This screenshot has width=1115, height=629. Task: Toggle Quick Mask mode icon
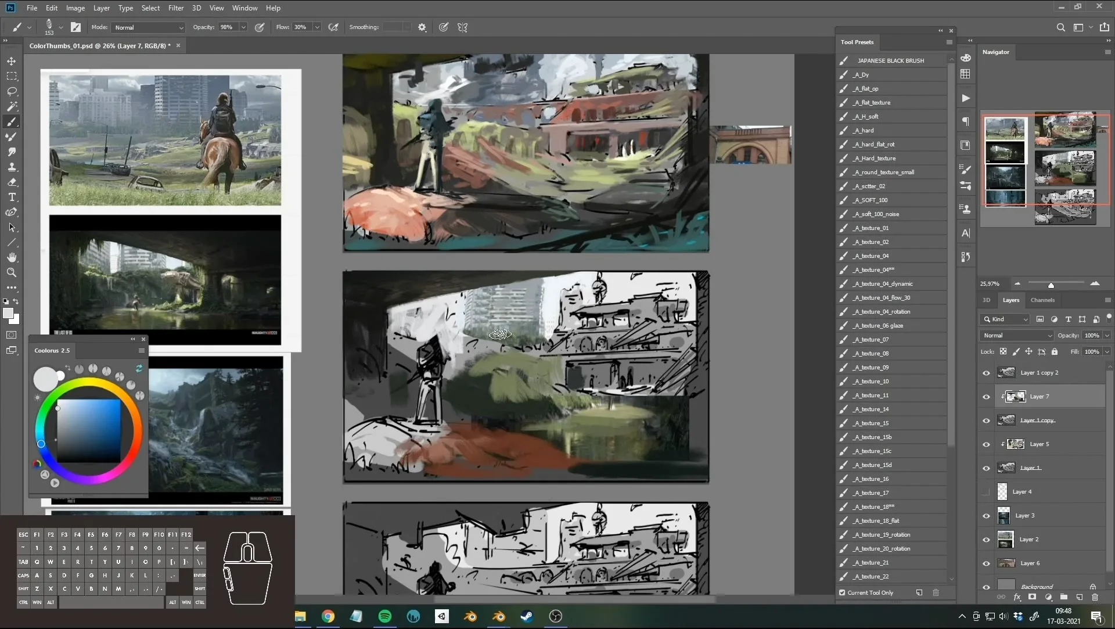click(12, 335)
